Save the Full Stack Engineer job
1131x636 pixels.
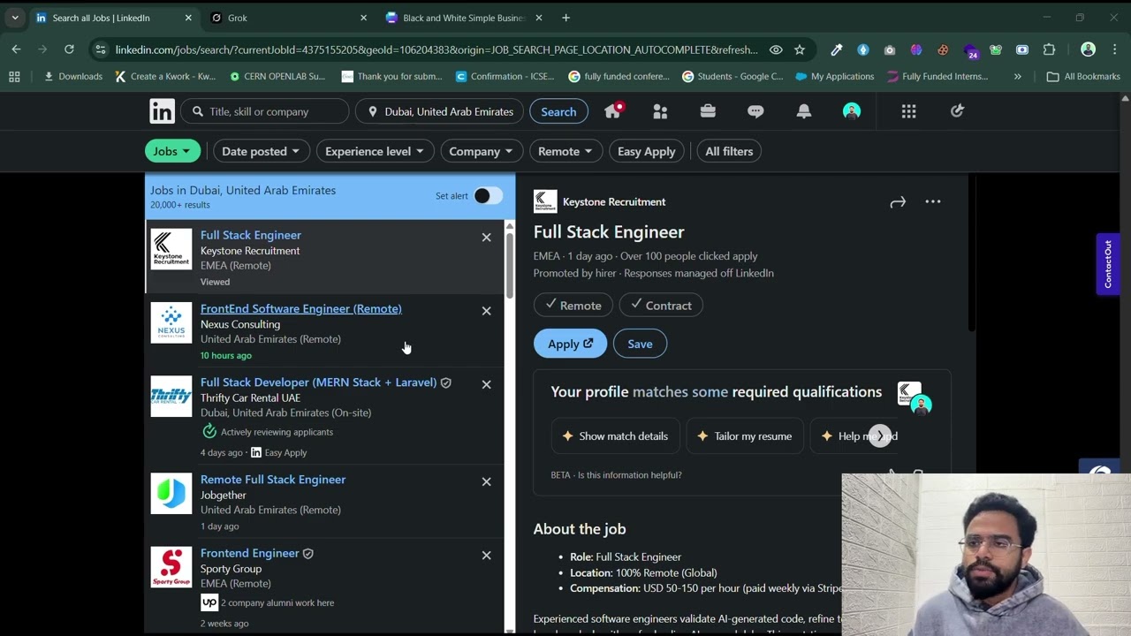pos(640,344)
